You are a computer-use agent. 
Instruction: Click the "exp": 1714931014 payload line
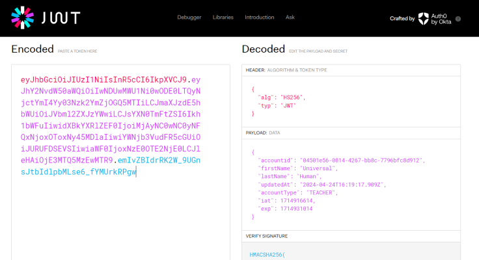(285, 209)
